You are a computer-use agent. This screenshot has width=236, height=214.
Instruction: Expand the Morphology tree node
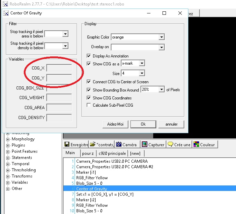click(8, 139)
